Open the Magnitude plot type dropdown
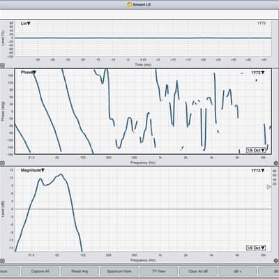The image size is (279, 279). [33, 170]
